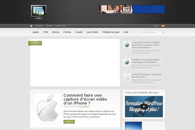Select the Apple category
195x130 pixels.
(x=35, y=32)
